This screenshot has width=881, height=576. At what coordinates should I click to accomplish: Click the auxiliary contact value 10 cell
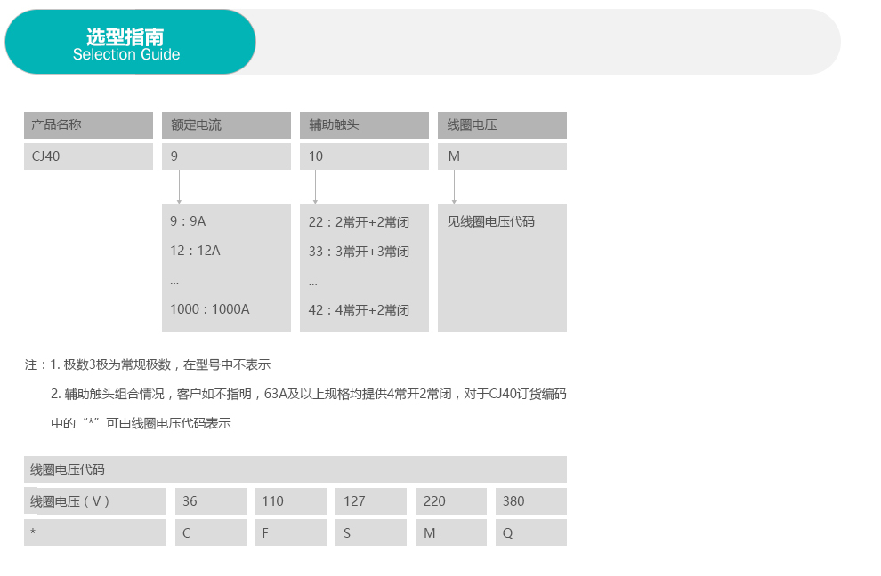click(364, 156)
